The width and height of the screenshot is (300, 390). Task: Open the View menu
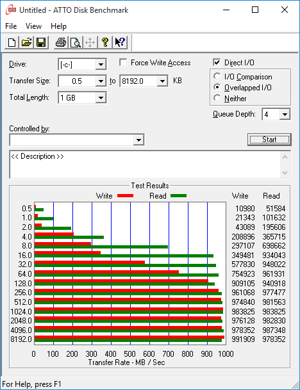tap(33, 26)
